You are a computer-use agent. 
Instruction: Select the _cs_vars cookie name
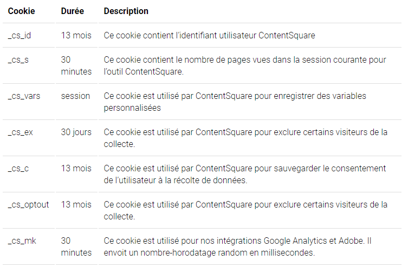[24, 96]
